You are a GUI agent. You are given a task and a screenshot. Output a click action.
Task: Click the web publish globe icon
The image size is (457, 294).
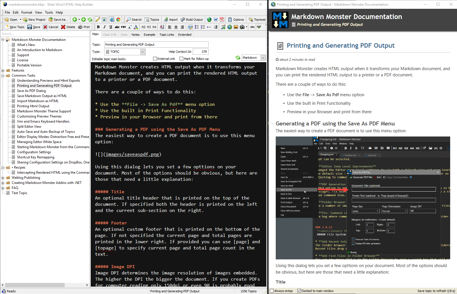(x=209, y=20)
